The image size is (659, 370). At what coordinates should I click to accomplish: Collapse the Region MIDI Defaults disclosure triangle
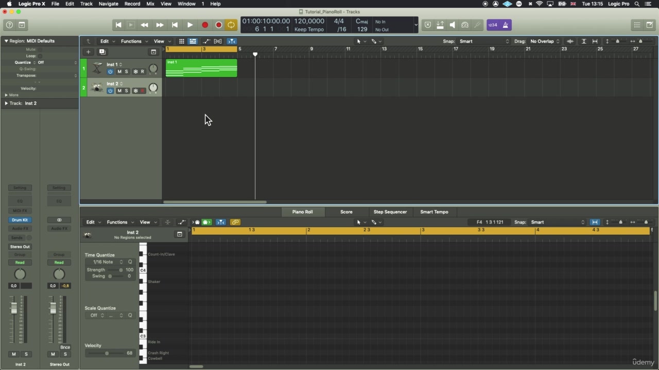coord(6,41)
